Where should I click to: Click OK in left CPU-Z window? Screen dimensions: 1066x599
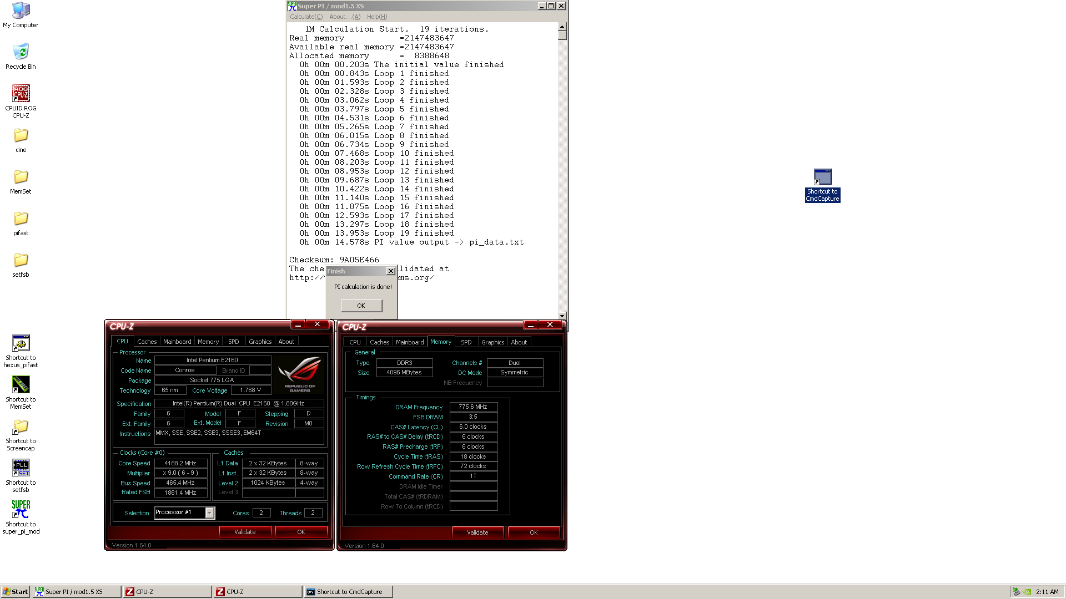pyautogui.click(x=301, y=532)
